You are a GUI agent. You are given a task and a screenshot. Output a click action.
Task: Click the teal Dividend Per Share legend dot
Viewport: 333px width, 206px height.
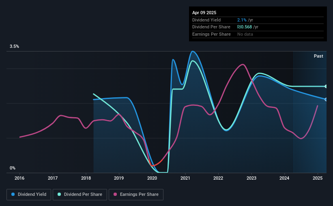pos(59,194)
